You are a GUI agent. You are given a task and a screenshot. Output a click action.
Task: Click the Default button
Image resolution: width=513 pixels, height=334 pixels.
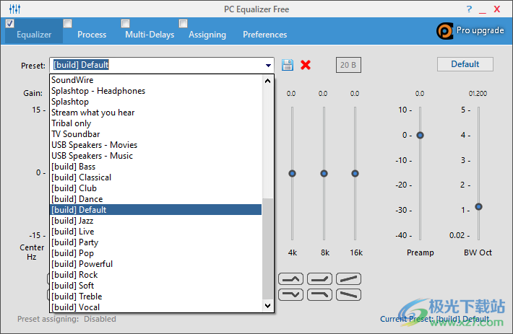[x=465, y=64]
